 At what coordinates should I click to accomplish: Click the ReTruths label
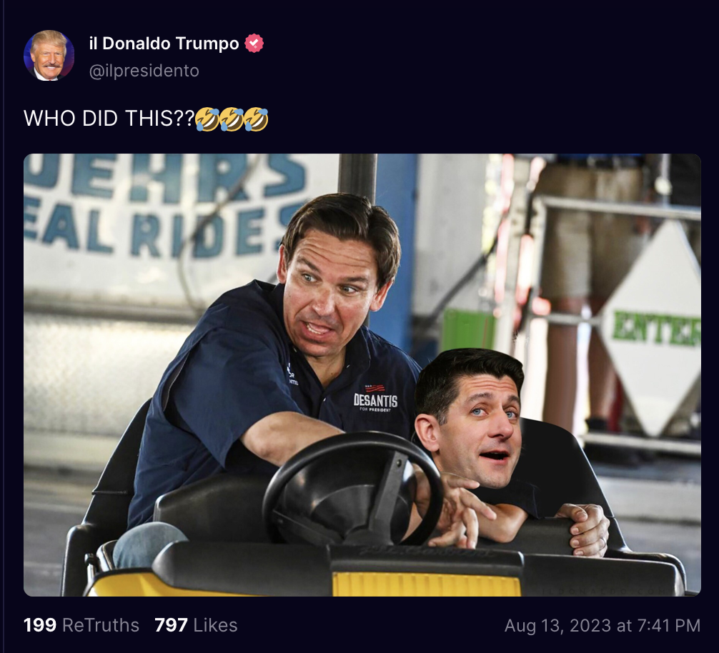click(101, 625)
